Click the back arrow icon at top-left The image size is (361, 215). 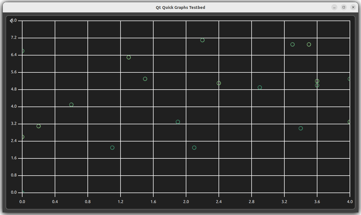click(x=11, y=21)
